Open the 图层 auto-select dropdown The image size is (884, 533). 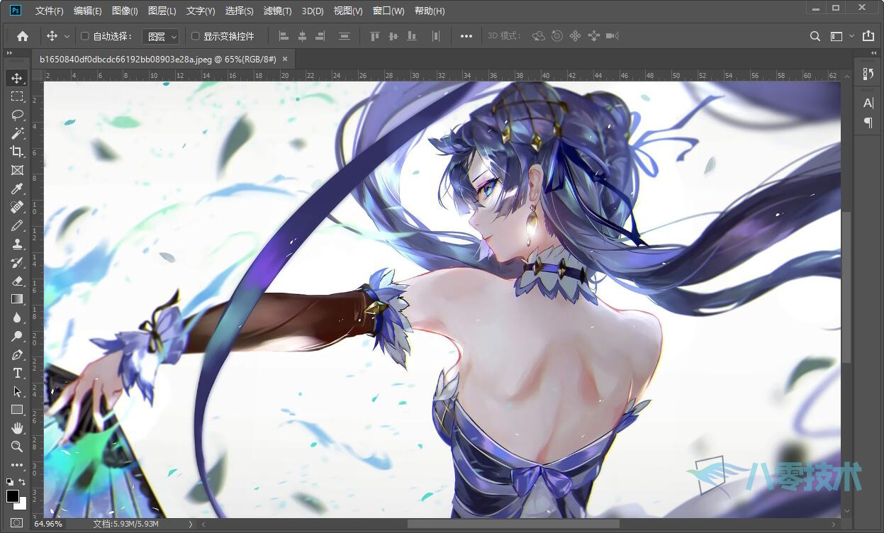(x=161, y=36)
